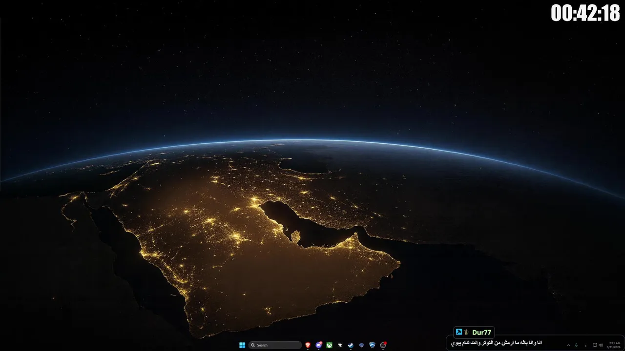Click the Arabic chat message overlay

pos(496,343)
